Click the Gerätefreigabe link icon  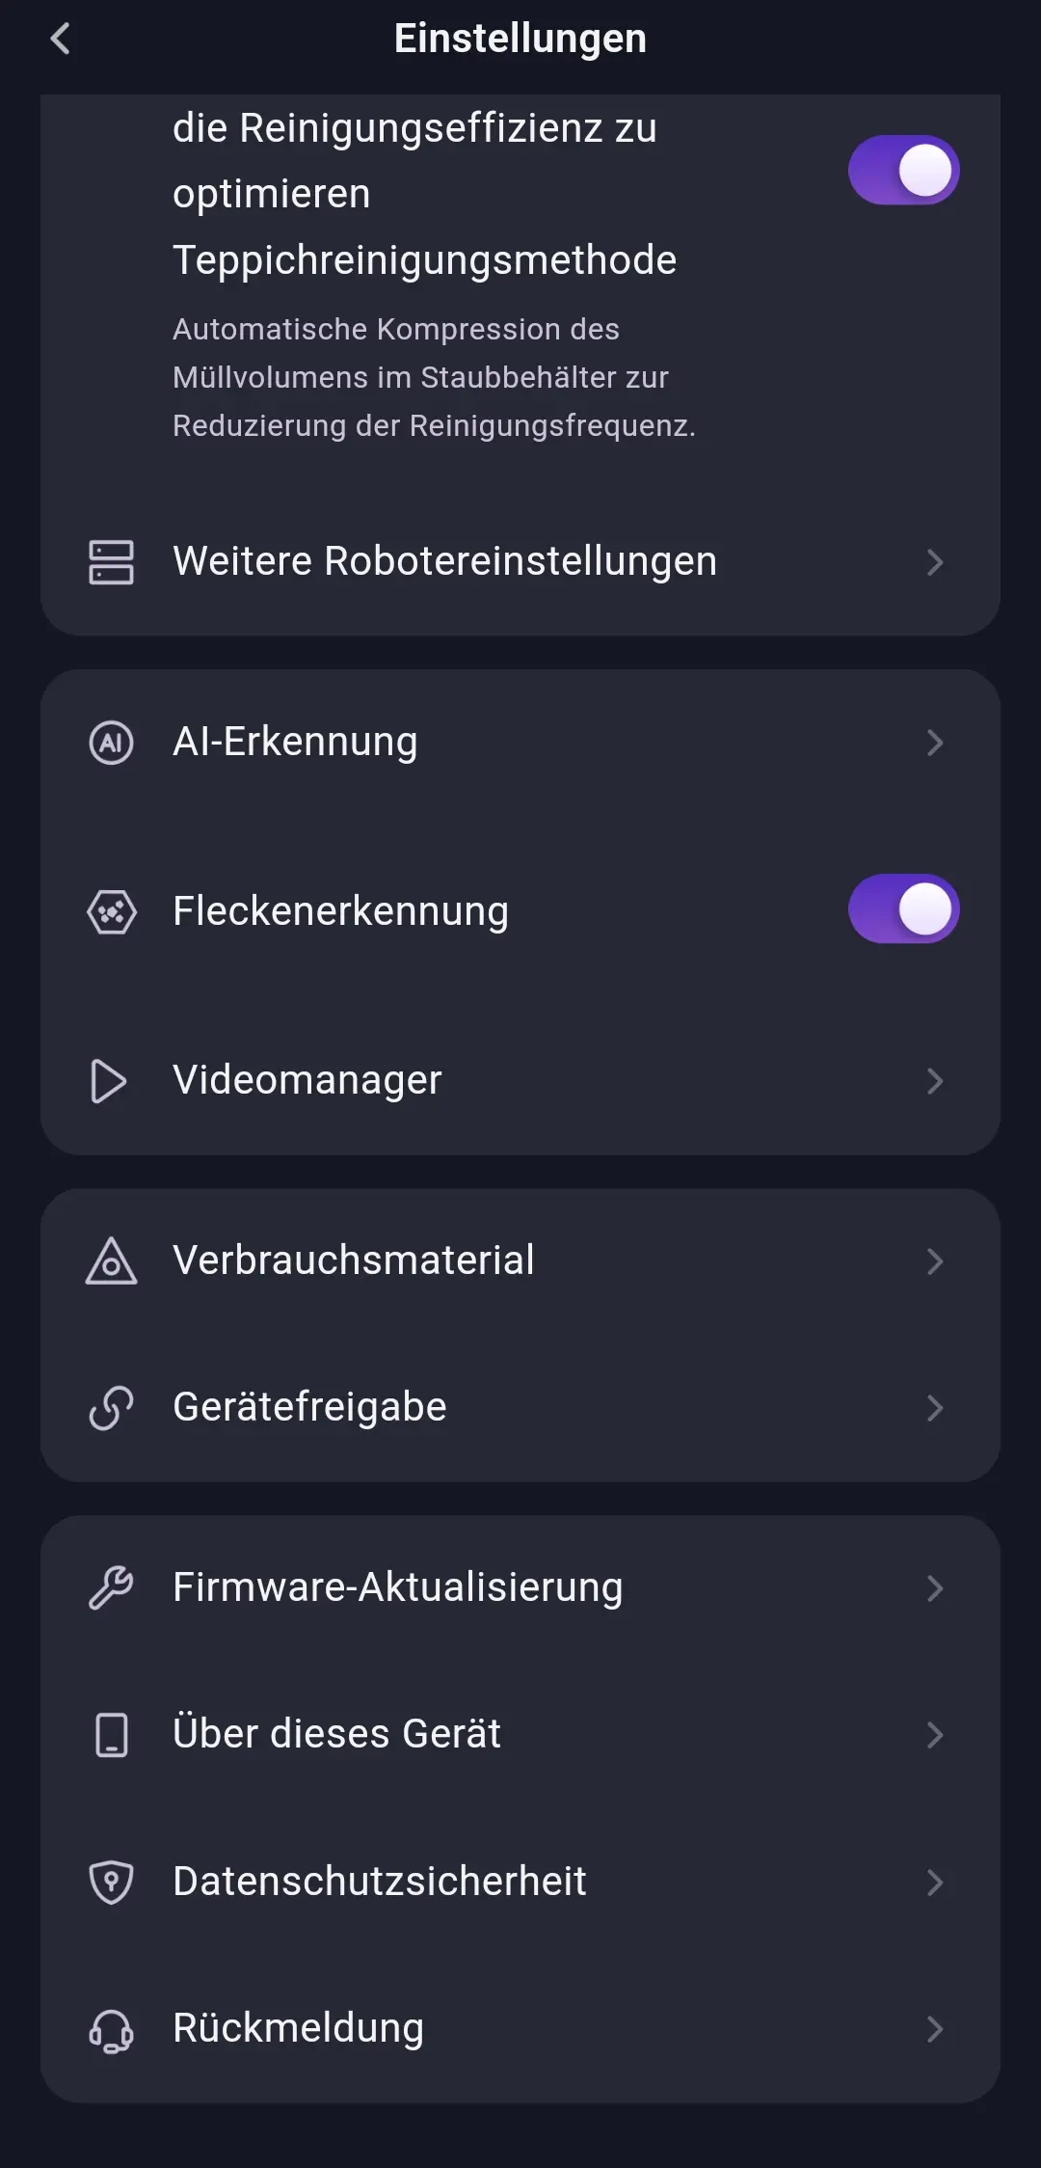111,1408
